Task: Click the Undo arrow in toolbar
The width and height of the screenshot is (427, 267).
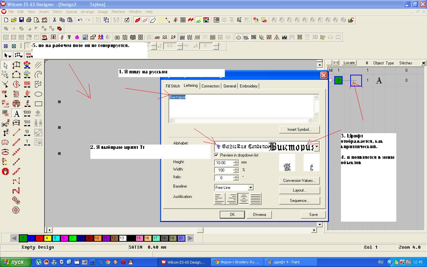Action: click(80, 20)
